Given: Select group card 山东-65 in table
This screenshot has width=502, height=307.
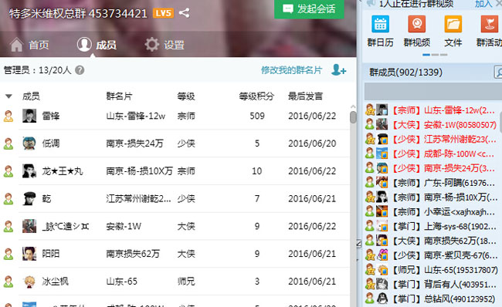Looking at the screenshot, I should (x=122, y=282).
